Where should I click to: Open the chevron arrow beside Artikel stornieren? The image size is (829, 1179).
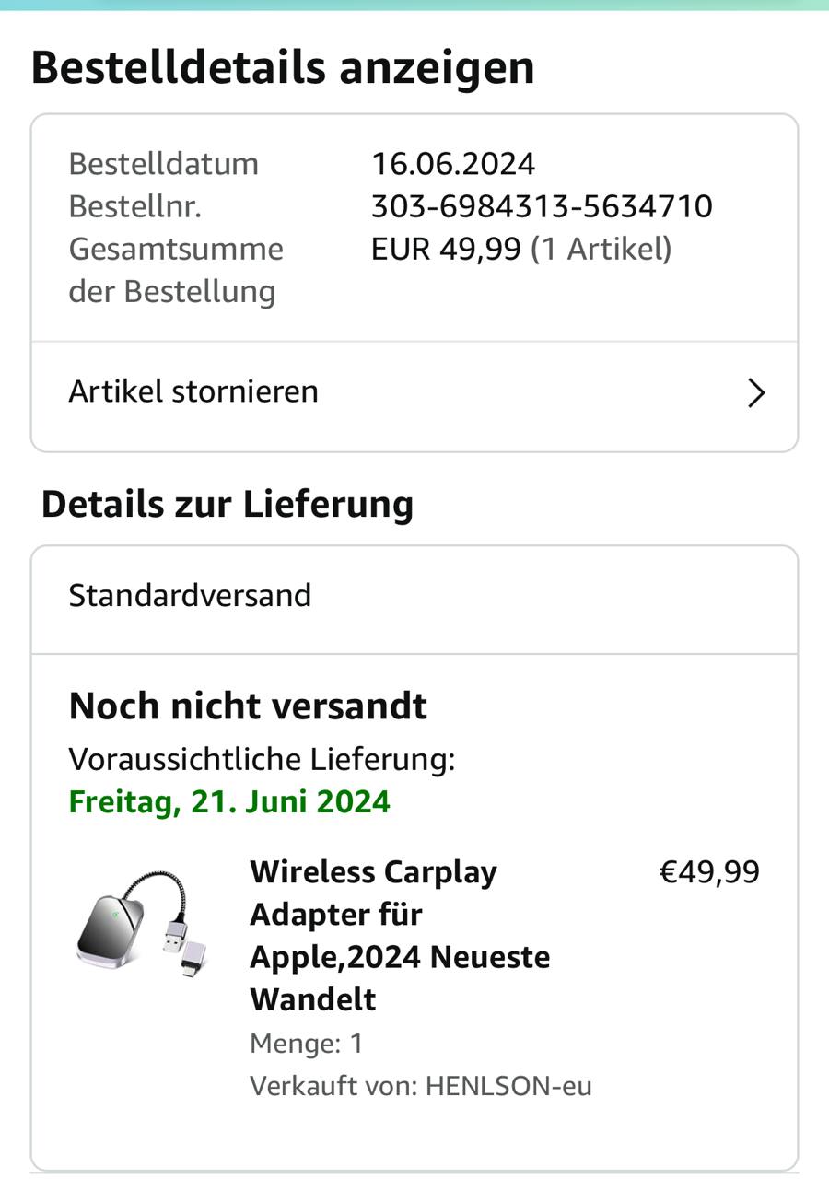[x=756, y=393]
